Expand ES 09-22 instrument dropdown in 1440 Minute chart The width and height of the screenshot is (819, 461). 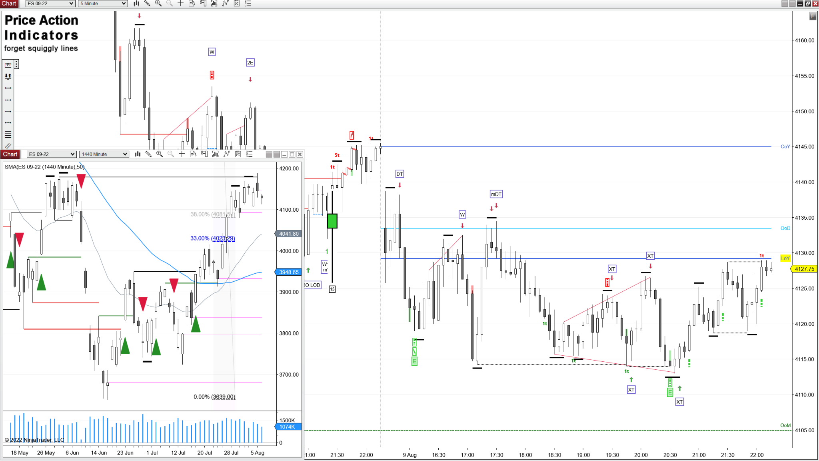click(52, 154)
